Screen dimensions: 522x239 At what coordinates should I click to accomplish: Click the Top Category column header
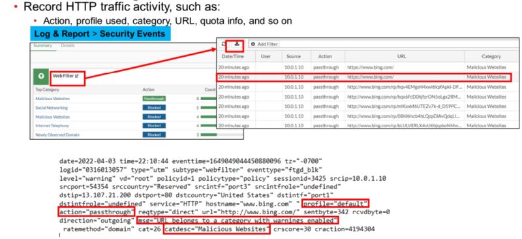(x=47, y=89)
